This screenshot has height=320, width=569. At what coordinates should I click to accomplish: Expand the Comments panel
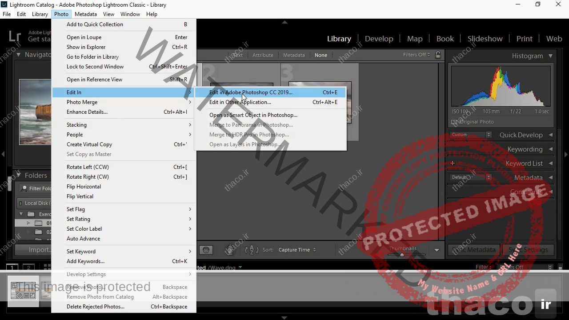click(x=550, y=192)
